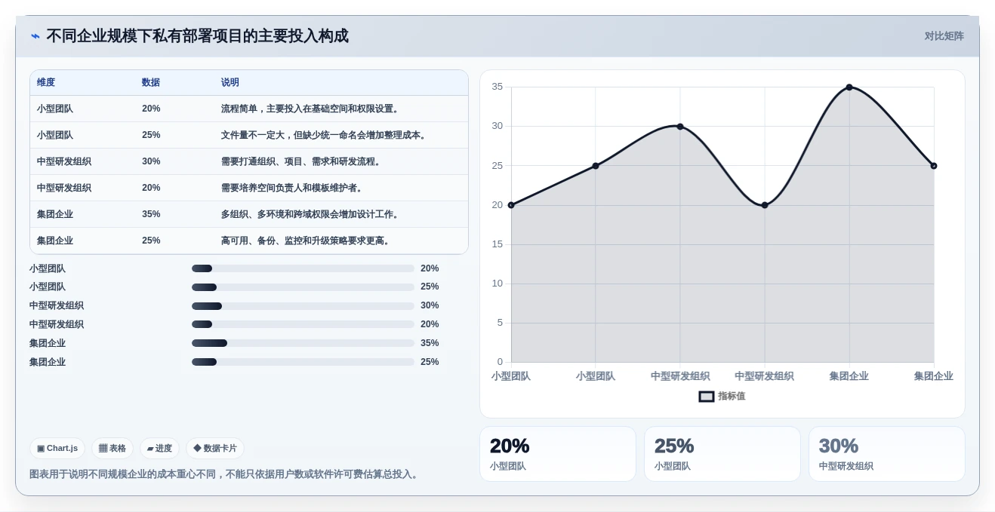Click the chart point for 小型团队 at 20

click(511, 205)
